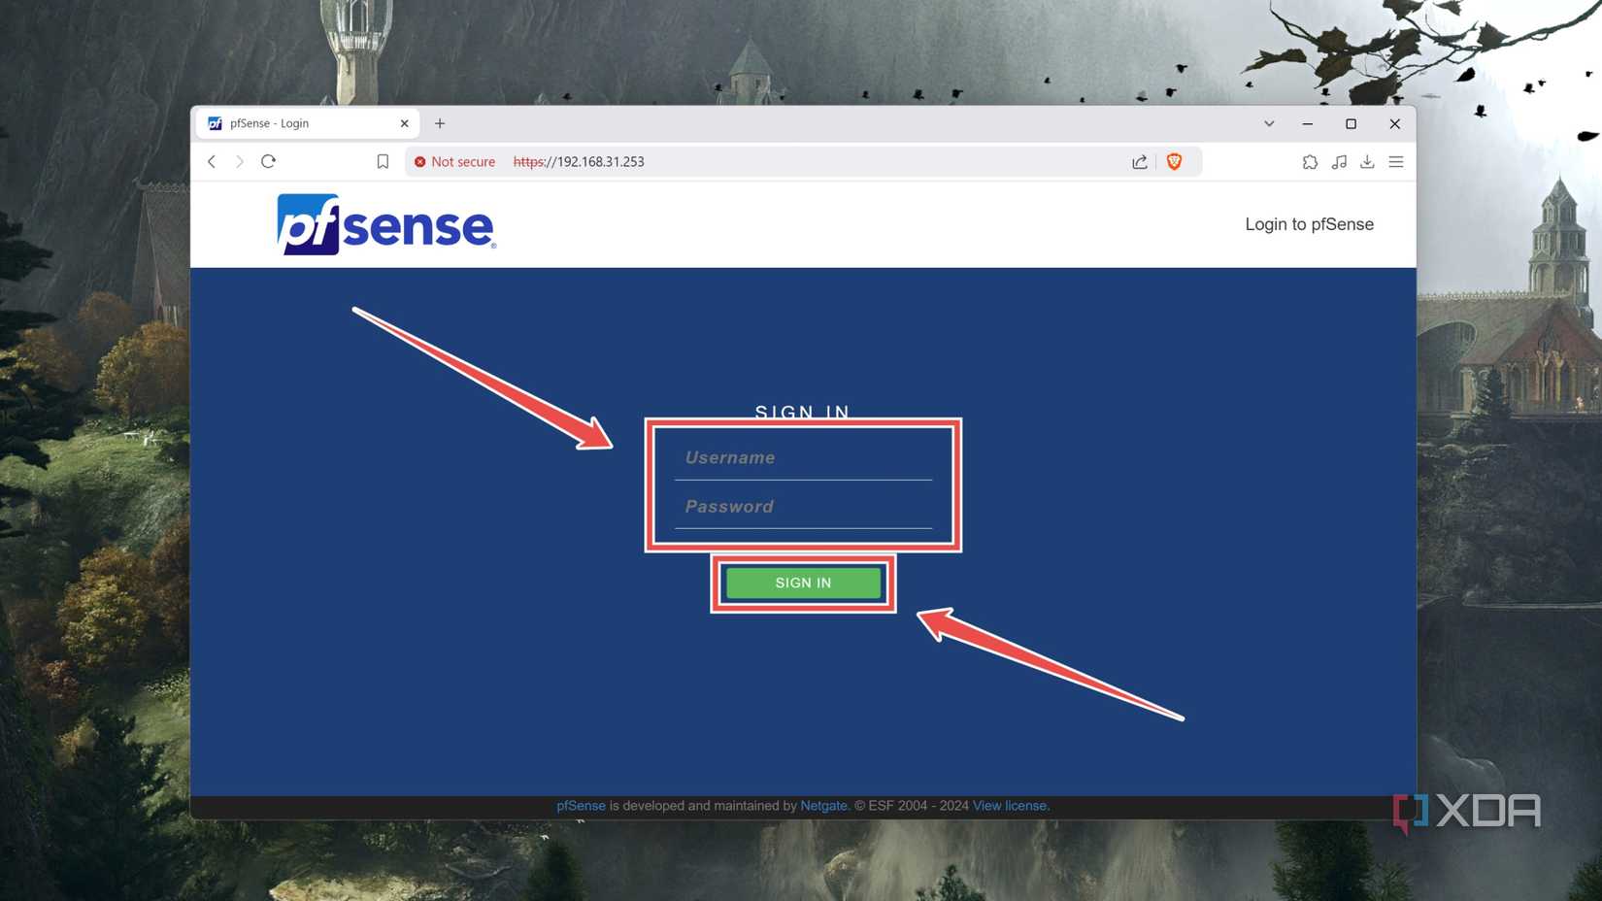Go forward using the browser forward arrow

click(240, 161)
